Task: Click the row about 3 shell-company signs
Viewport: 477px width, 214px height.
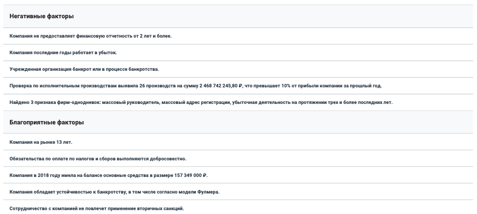Action: click(238, 102)
